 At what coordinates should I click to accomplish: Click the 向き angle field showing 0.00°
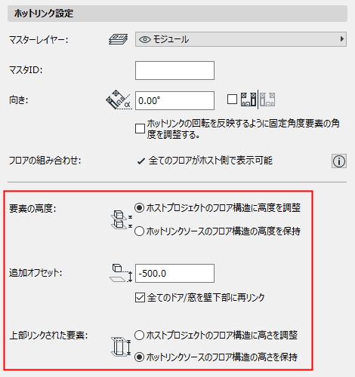[174, 100]
